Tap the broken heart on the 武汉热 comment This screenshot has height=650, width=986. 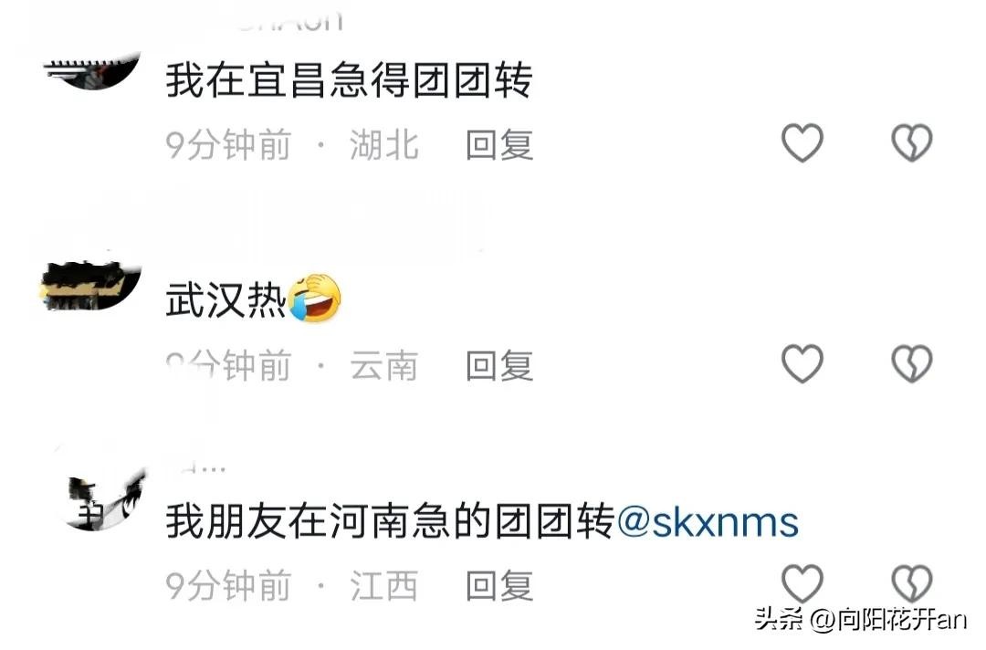[x=912, y=363]
